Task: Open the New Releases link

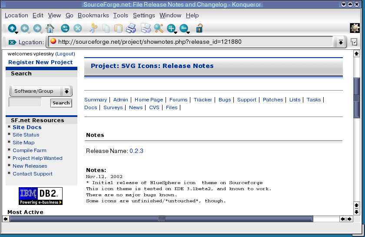Action: [x=30, y=166]
